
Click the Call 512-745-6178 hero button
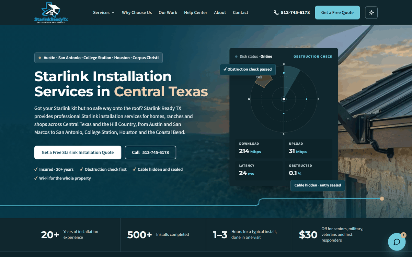pyautogui.click(x=150, y=152)
